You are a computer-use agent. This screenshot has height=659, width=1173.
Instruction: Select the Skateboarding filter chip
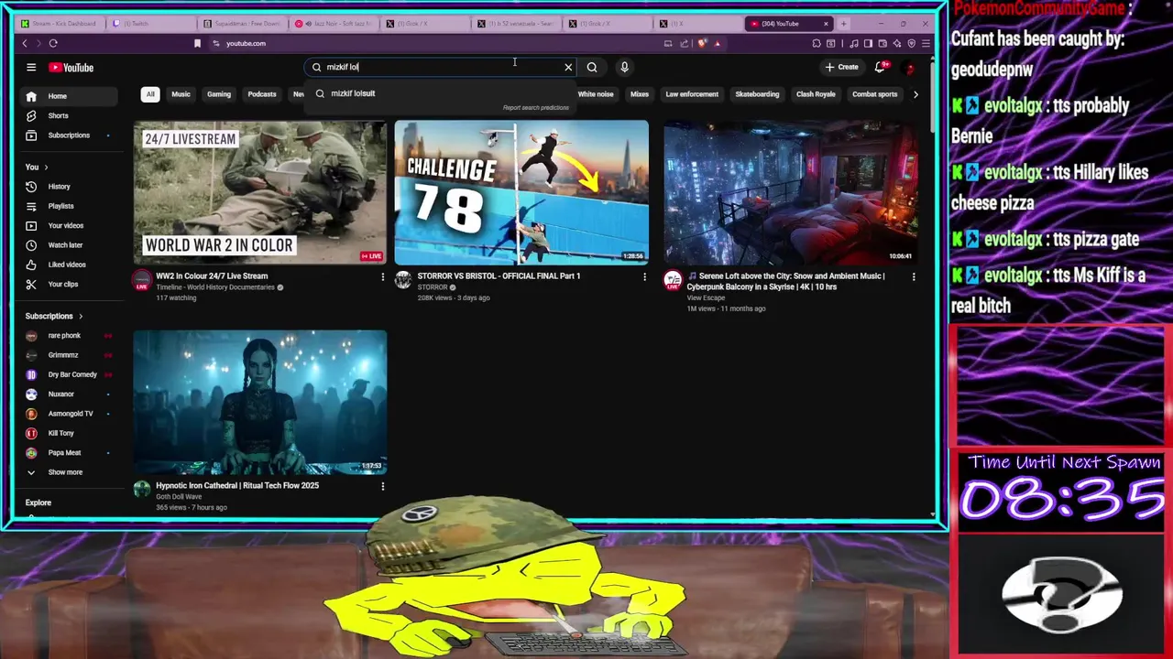point(757,94)
